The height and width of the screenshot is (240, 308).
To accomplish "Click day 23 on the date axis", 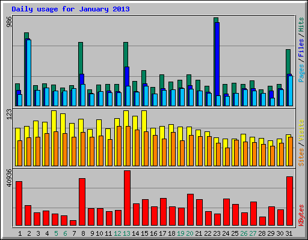I will (x=217, y=233).
